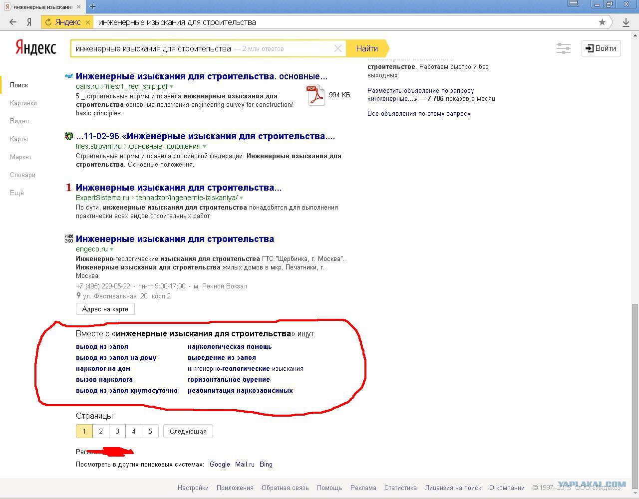Click favicon of engeco.ru result
This screenshot has height=499, width=639.
point(69,239)
